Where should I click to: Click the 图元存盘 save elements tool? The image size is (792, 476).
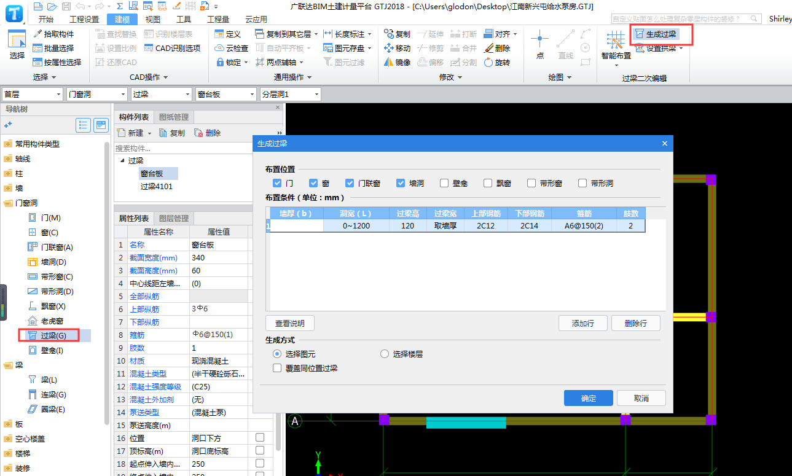click(348, 48)
